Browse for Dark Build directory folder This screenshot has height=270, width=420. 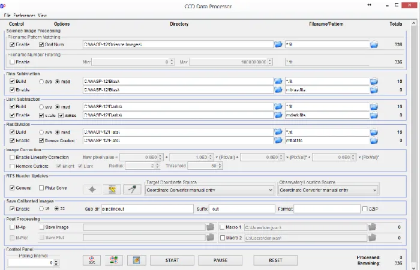click(278, 106)
